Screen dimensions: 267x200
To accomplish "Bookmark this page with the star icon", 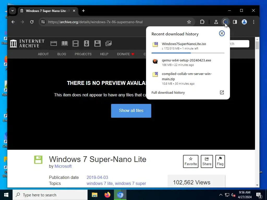I will point(189,22).
